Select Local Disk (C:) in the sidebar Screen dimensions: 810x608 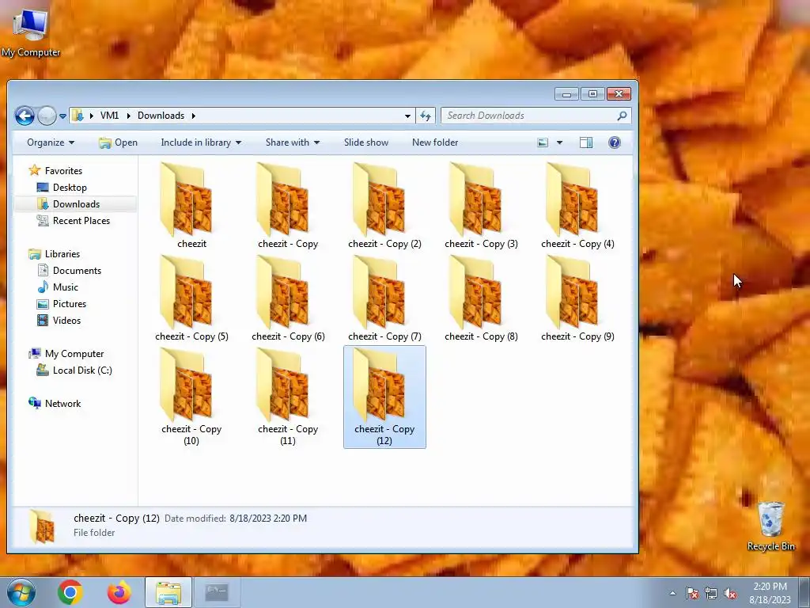pos(74,370)
